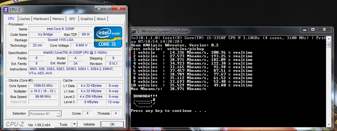Open the Mainboard tab

tap(41, 19)
